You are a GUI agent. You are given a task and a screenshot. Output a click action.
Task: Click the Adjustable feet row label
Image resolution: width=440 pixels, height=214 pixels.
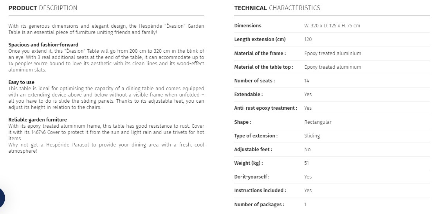pyautogui.click(x=253, y=150)
